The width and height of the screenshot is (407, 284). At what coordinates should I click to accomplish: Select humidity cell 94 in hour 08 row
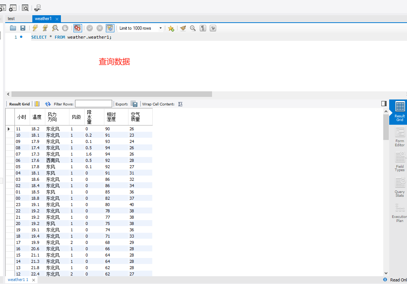click(x=116, y=148)
